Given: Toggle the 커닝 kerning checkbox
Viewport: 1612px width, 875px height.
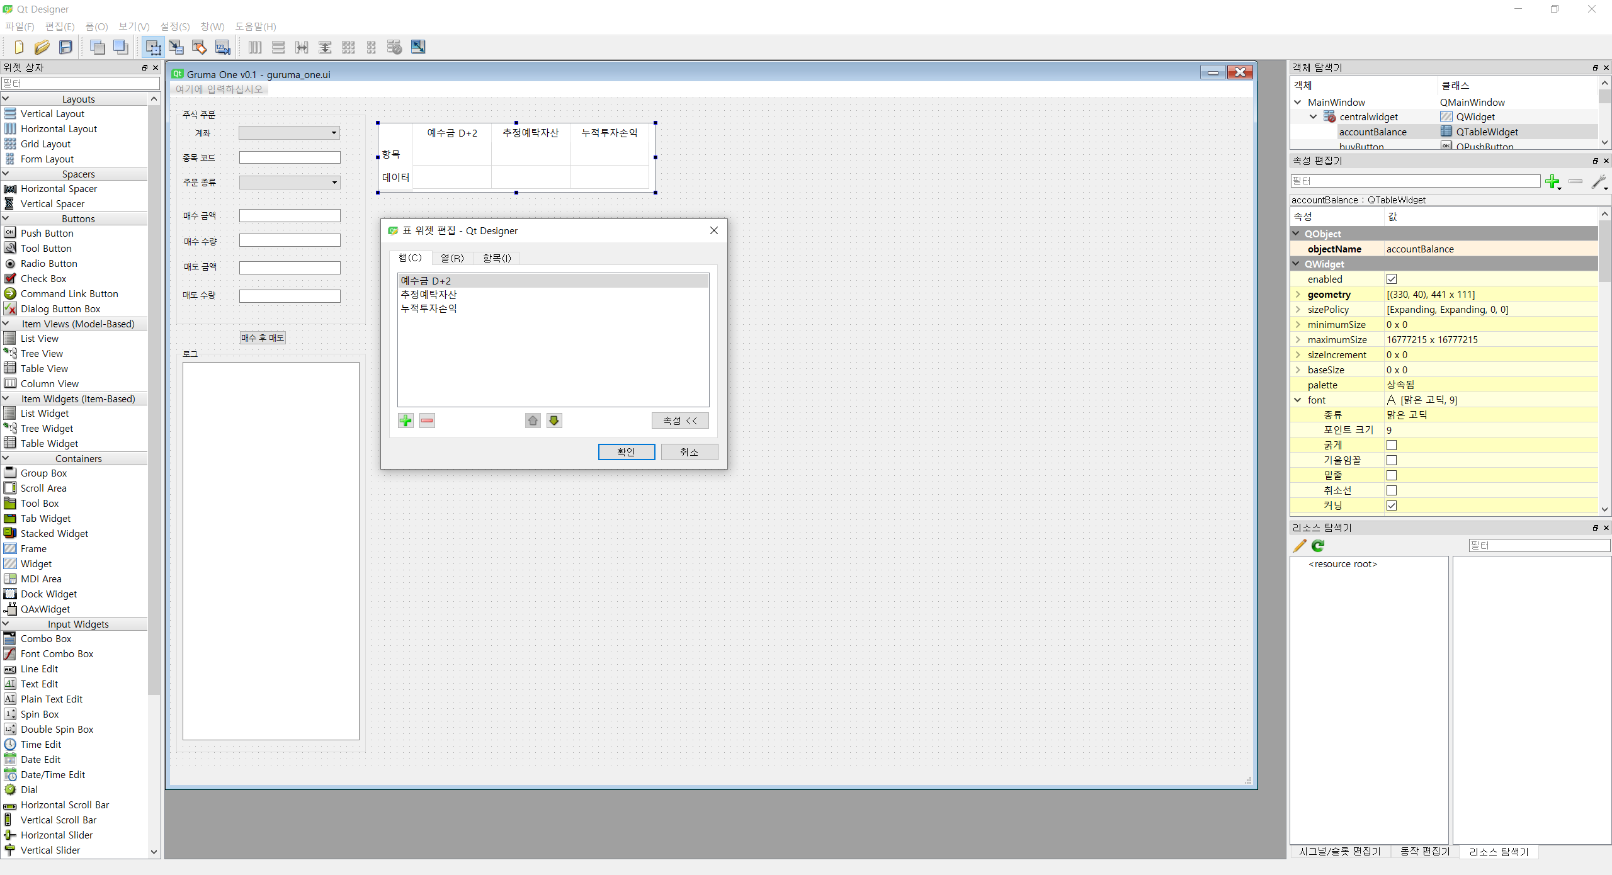Looking at the screenshot, I should [1392, 505].
